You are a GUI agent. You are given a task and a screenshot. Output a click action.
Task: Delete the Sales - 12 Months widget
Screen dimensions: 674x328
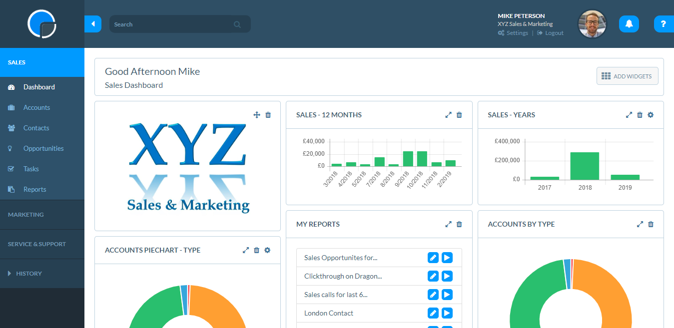(460, 115)
